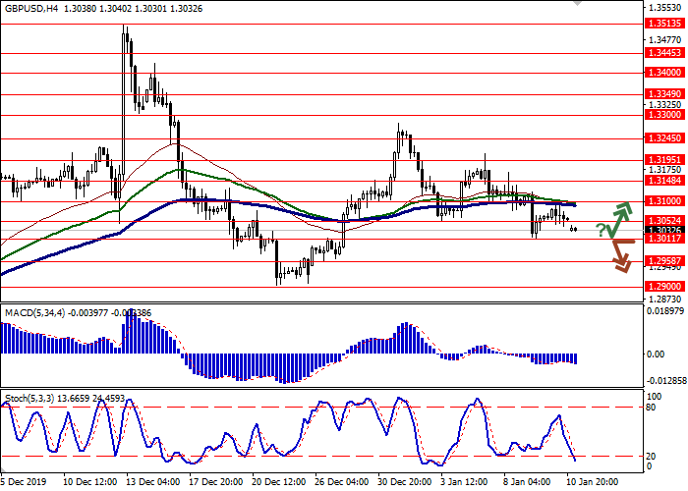
Task: Select the 1.30117 support level label
Action: coord(659,240)
